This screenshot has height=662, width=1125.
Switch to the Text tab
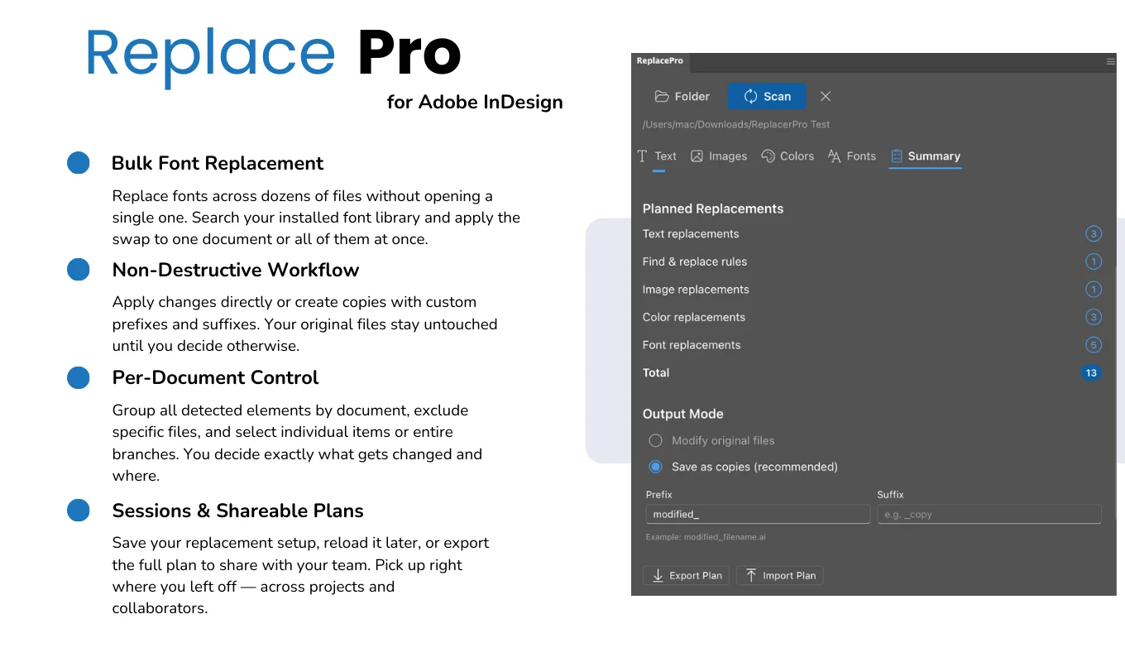pyautogui.click(x=657, y=156)
